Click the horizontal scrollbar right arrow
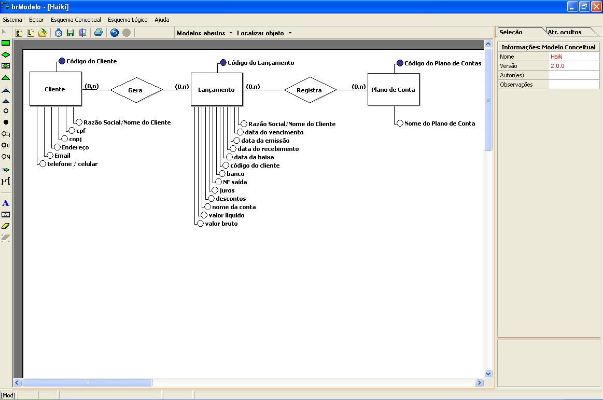Viewport: 603px width, 400px height. pyautogui.click(x=479, y=383)
